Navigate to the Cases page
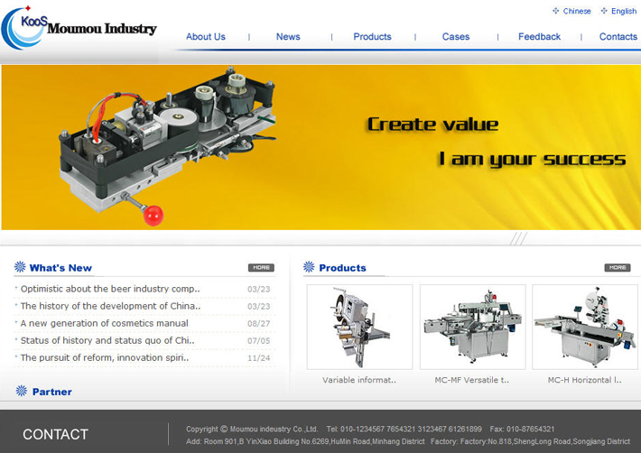 click(456, 37)
